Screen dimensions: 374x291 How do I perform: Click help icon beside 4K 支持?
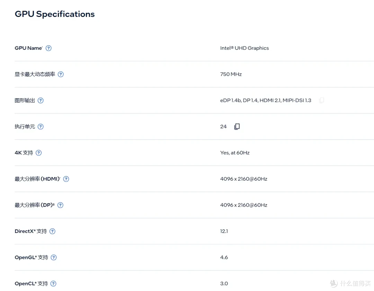coord(39,153)
